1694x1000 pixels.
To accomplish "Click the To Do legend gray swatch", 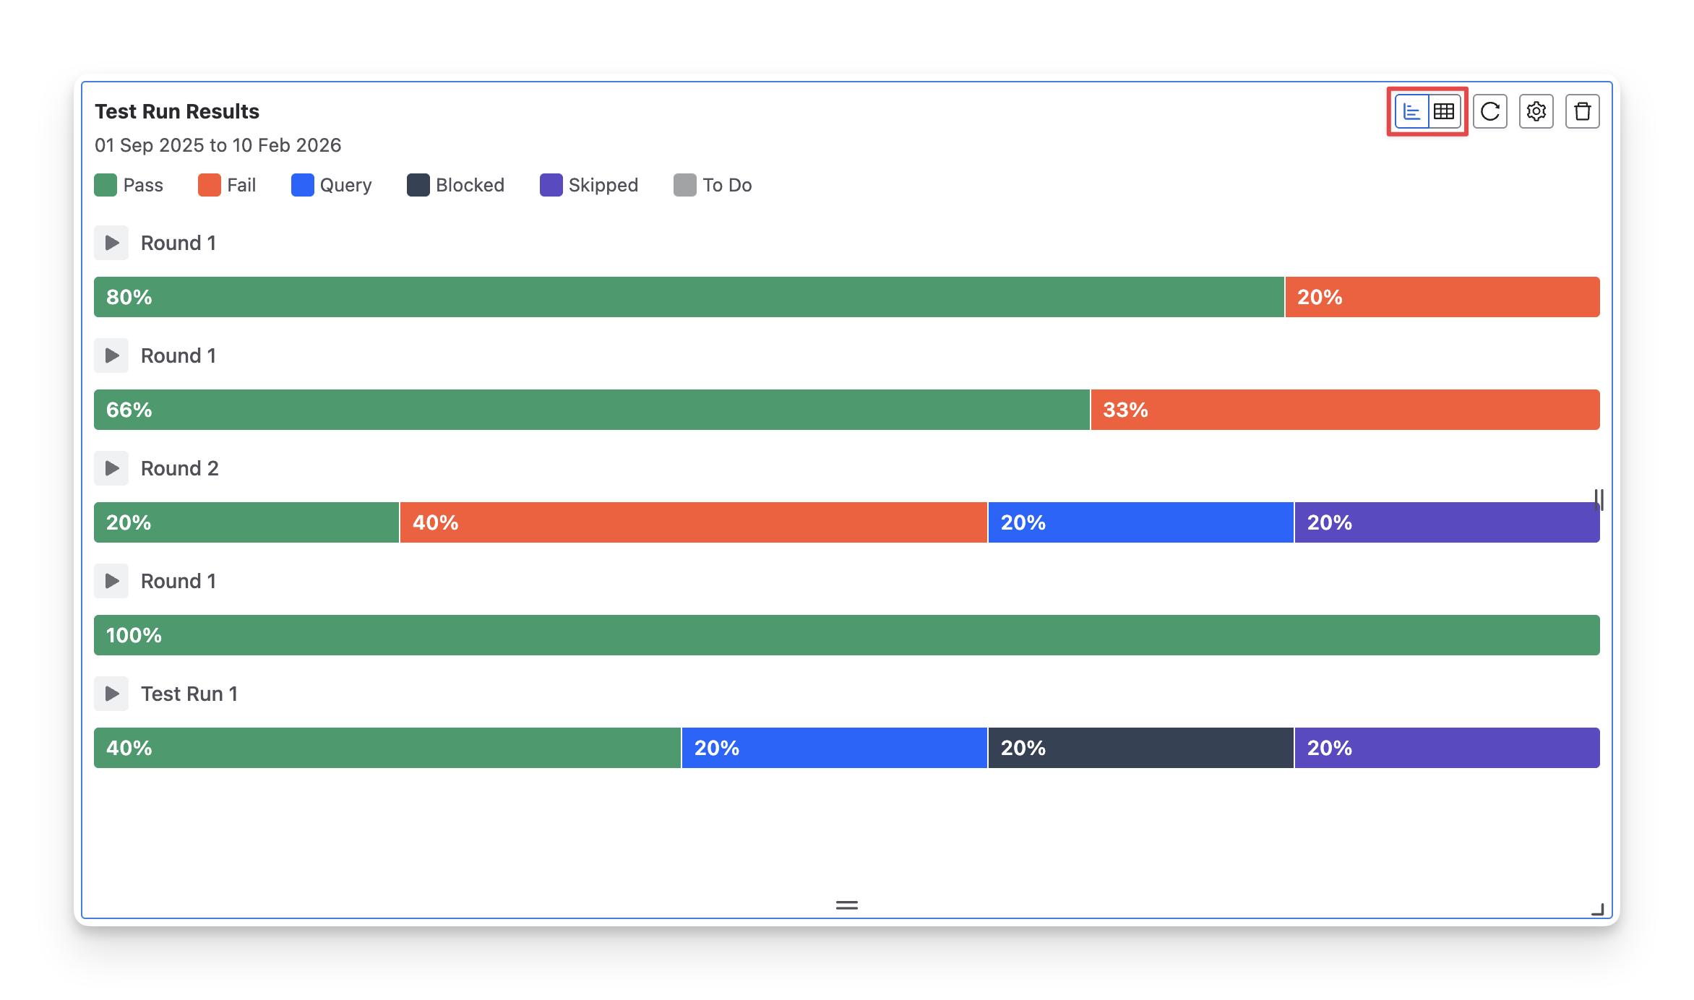I will tap(685, 185).
